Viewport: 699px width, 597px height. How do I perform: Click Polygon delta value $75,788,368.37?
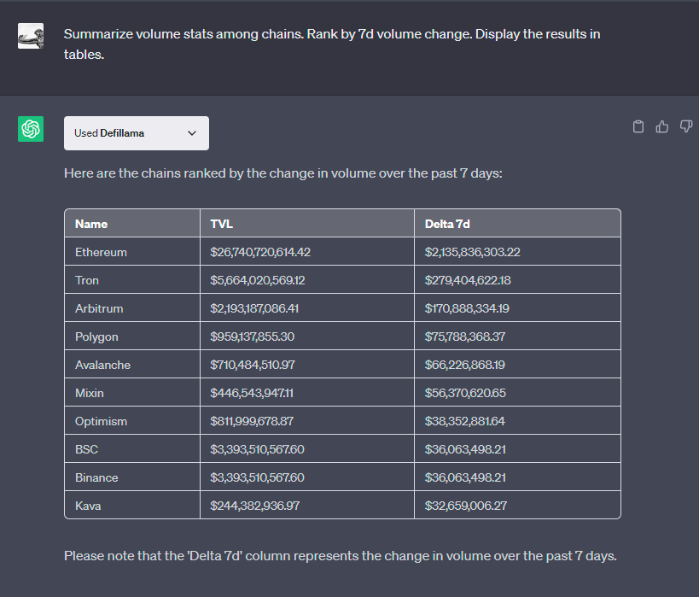[x=465, y=337]
